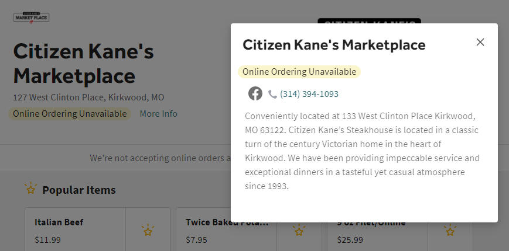Click the Market Place logo
This screenshot has height=251, width=509.
coord(31,18)
